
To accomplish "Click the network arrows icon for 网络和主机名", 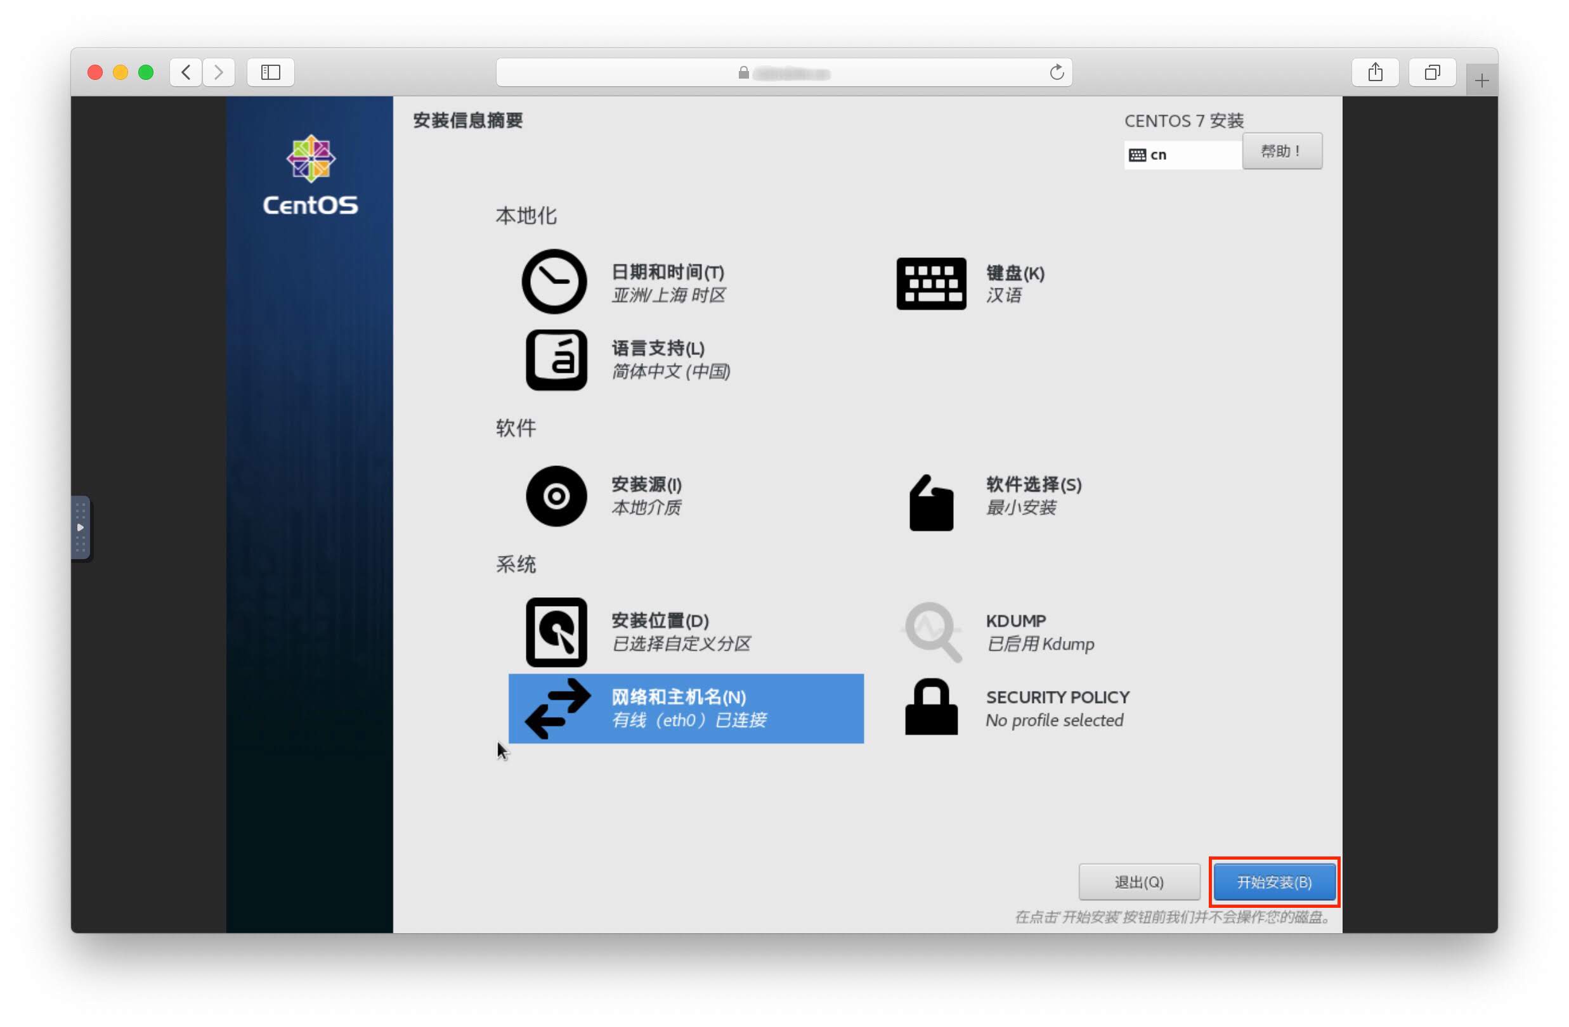I will tap(557, 709).
